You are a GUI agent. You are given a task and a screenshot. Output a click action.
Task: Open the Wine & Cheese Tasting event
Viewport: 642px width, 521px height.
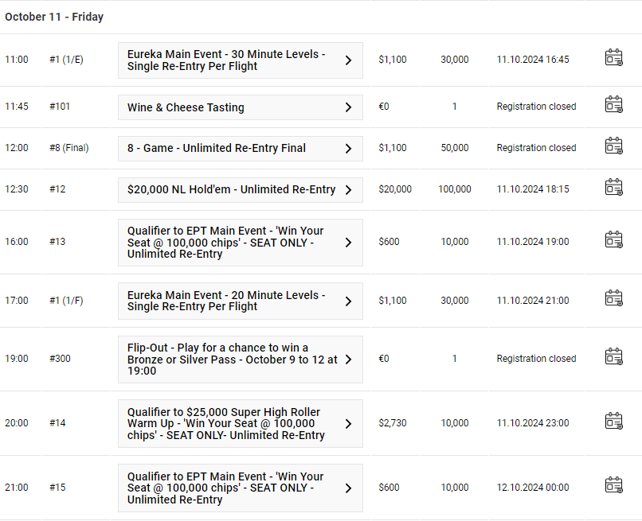(x=241, y=107)
